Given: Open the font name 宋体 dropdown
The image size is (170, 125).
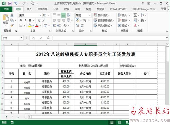Looking at the screenshot, I should [x=40, y=15].
